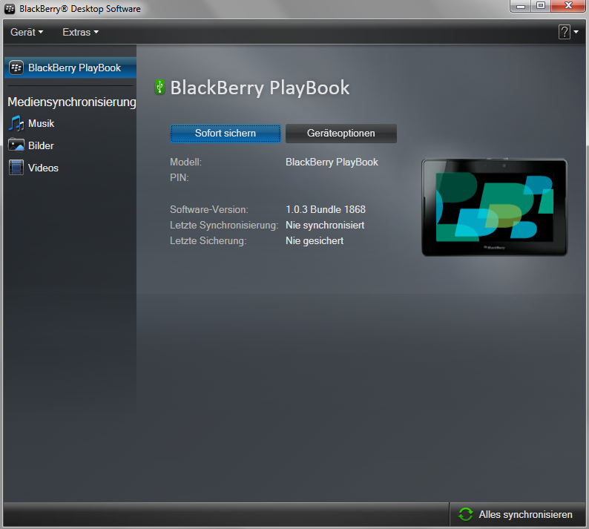Click the BlackBerry PlayBook heading
The image size is (589, 529).
coord(260,88)
